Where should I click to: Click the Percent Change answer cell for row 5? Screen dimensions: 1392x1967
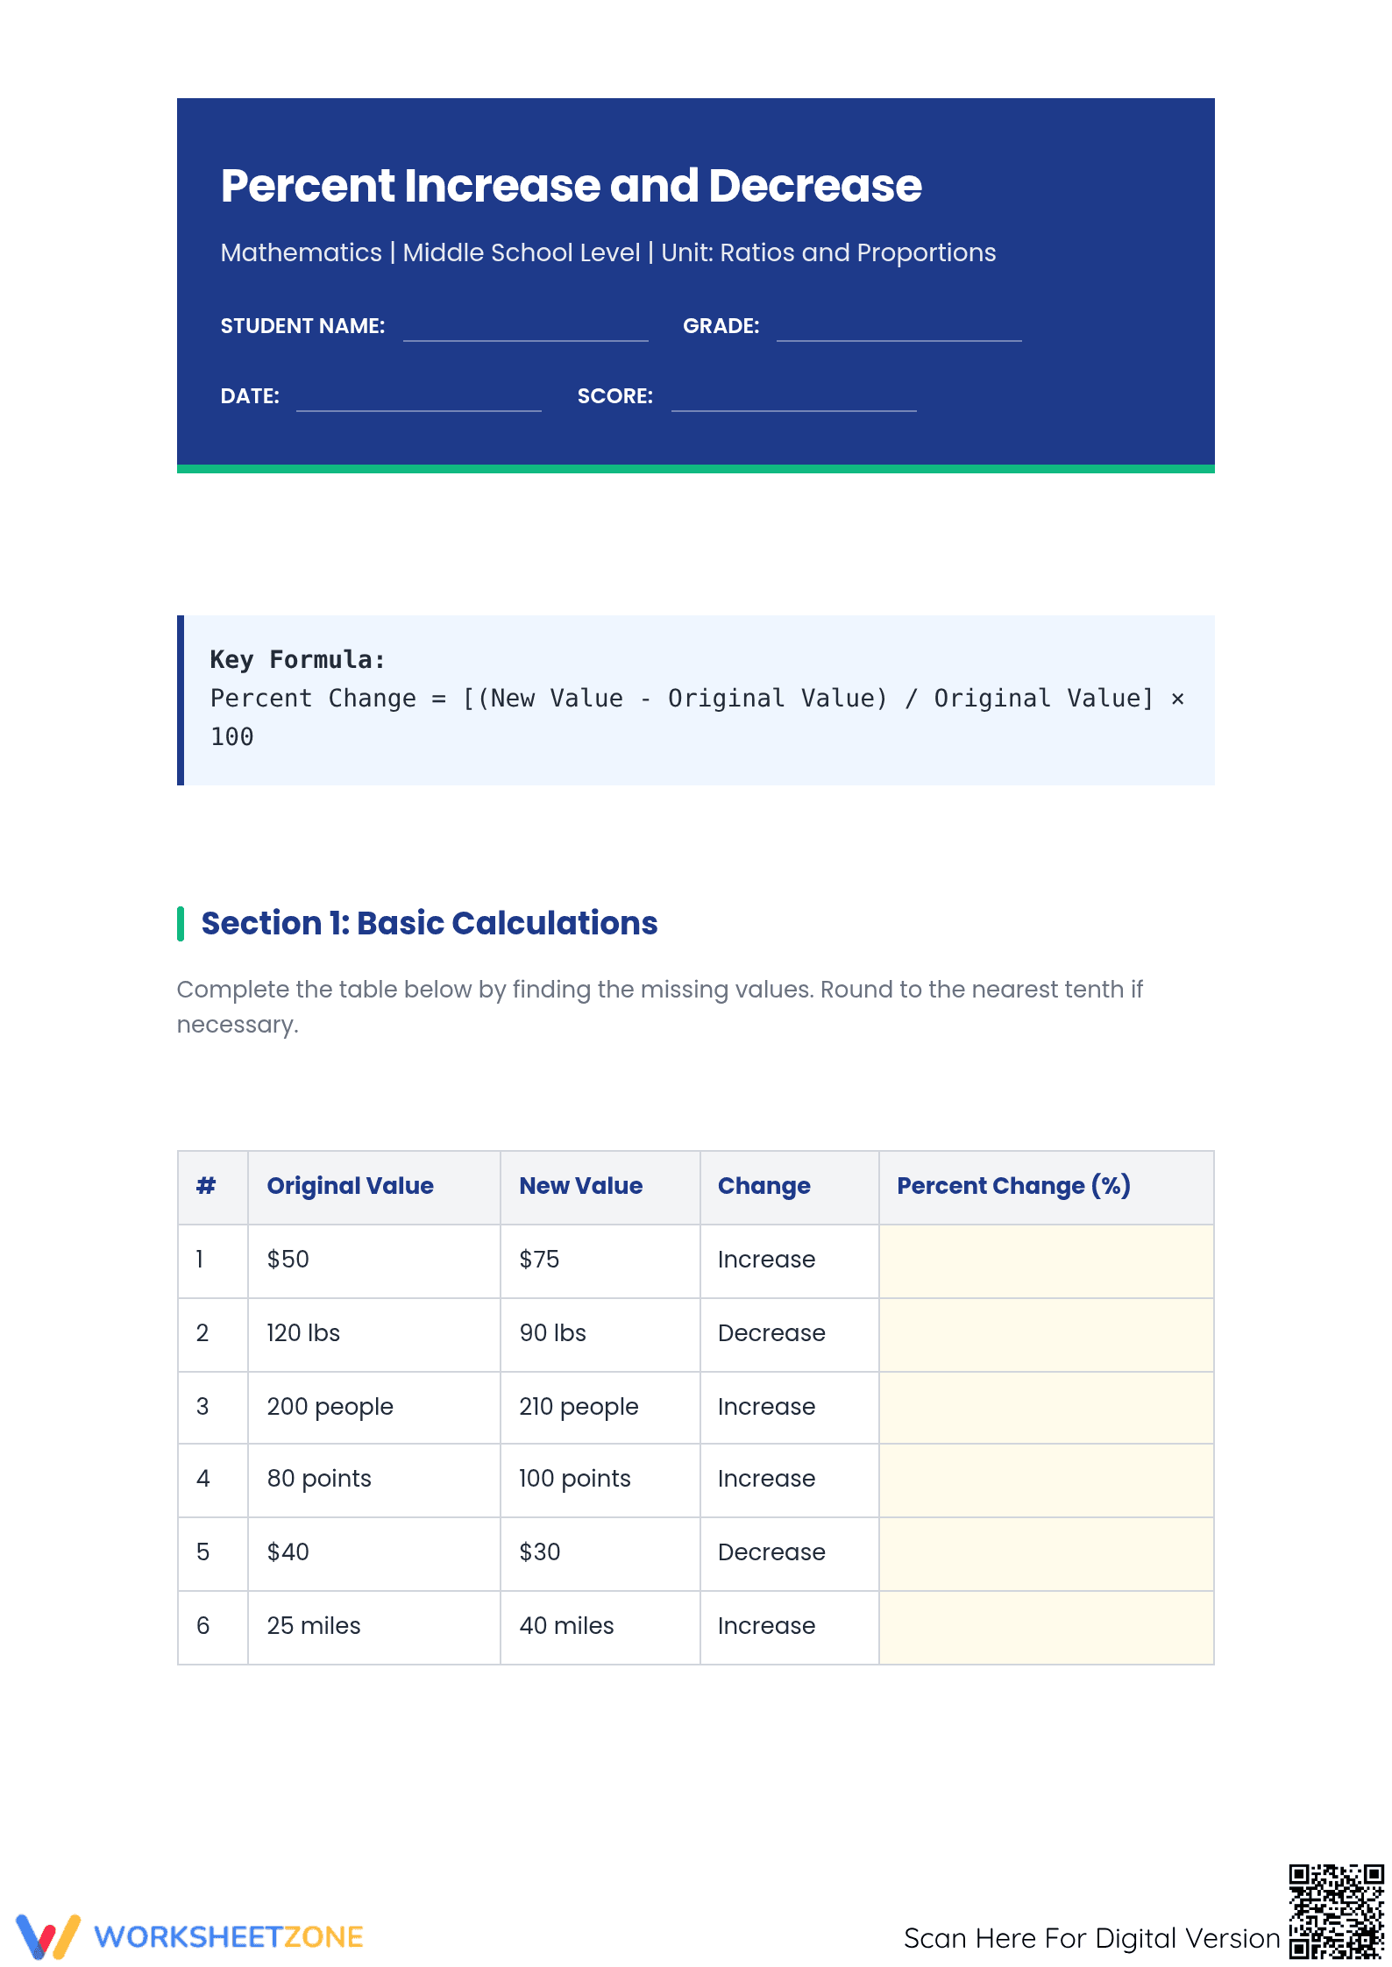click(1047, 1554)
